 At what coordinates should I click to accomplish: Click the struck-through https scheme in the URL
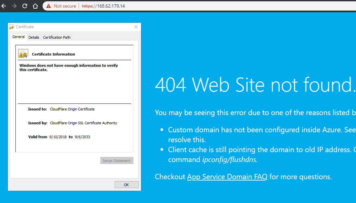(88, 6)
